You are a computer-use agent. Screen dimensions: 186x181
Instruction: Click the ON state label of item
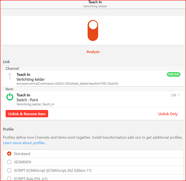click(x=174, y=95)
